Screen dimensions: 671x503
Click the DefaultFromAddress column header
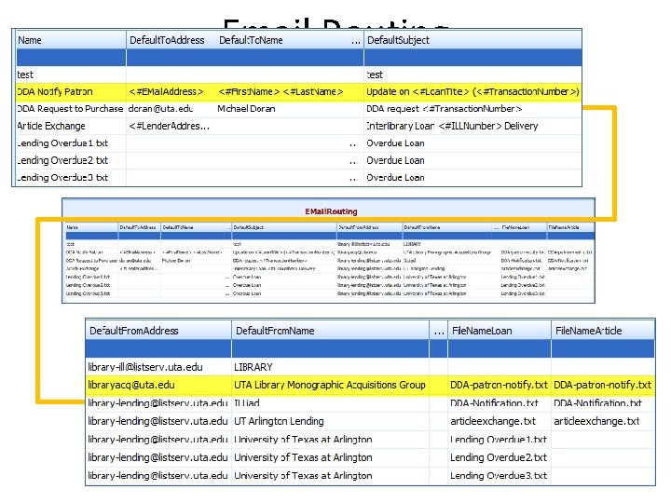[158, 331]
